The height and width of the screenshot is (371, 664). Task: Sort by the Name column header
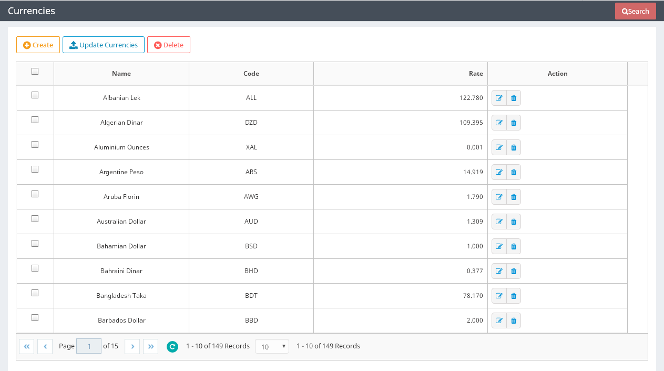121,74
